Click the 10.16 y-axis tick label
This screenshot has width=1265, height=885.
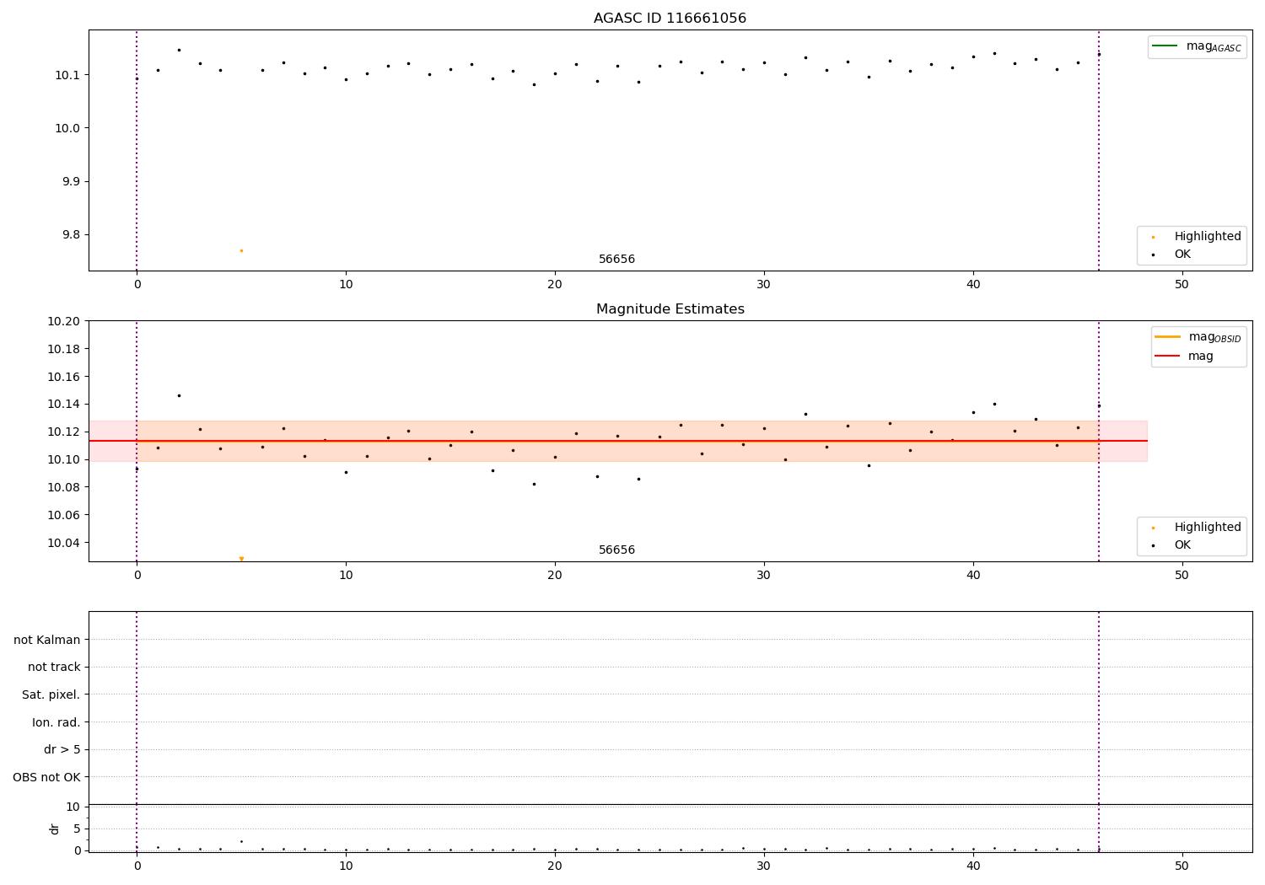tap(63, 377)
